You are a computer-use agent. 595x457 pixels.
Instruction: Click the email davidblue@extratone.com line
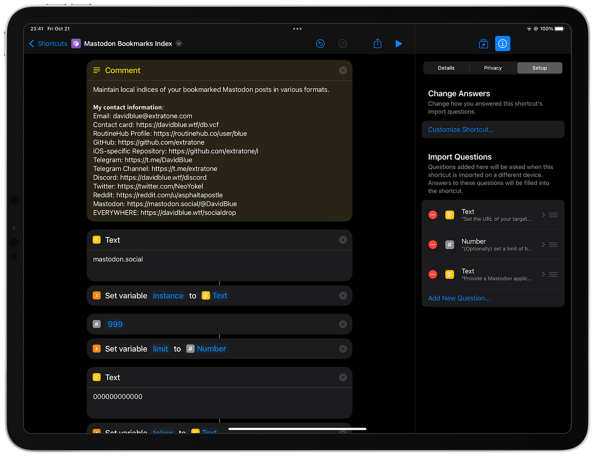143,116
